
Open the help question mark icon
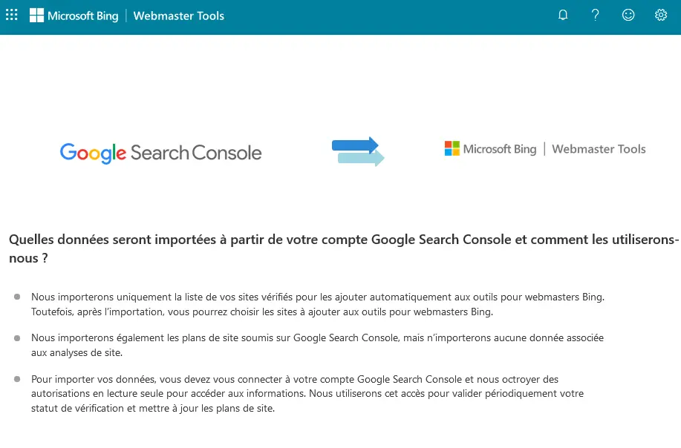click(595, 15)
